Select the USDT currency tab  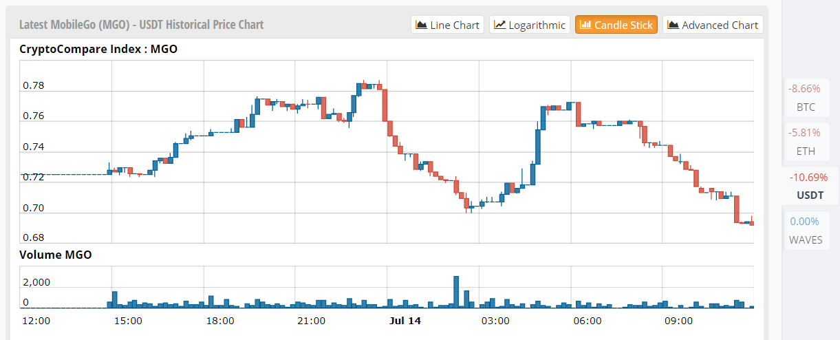pyautogui.click(x=809, y=186)
